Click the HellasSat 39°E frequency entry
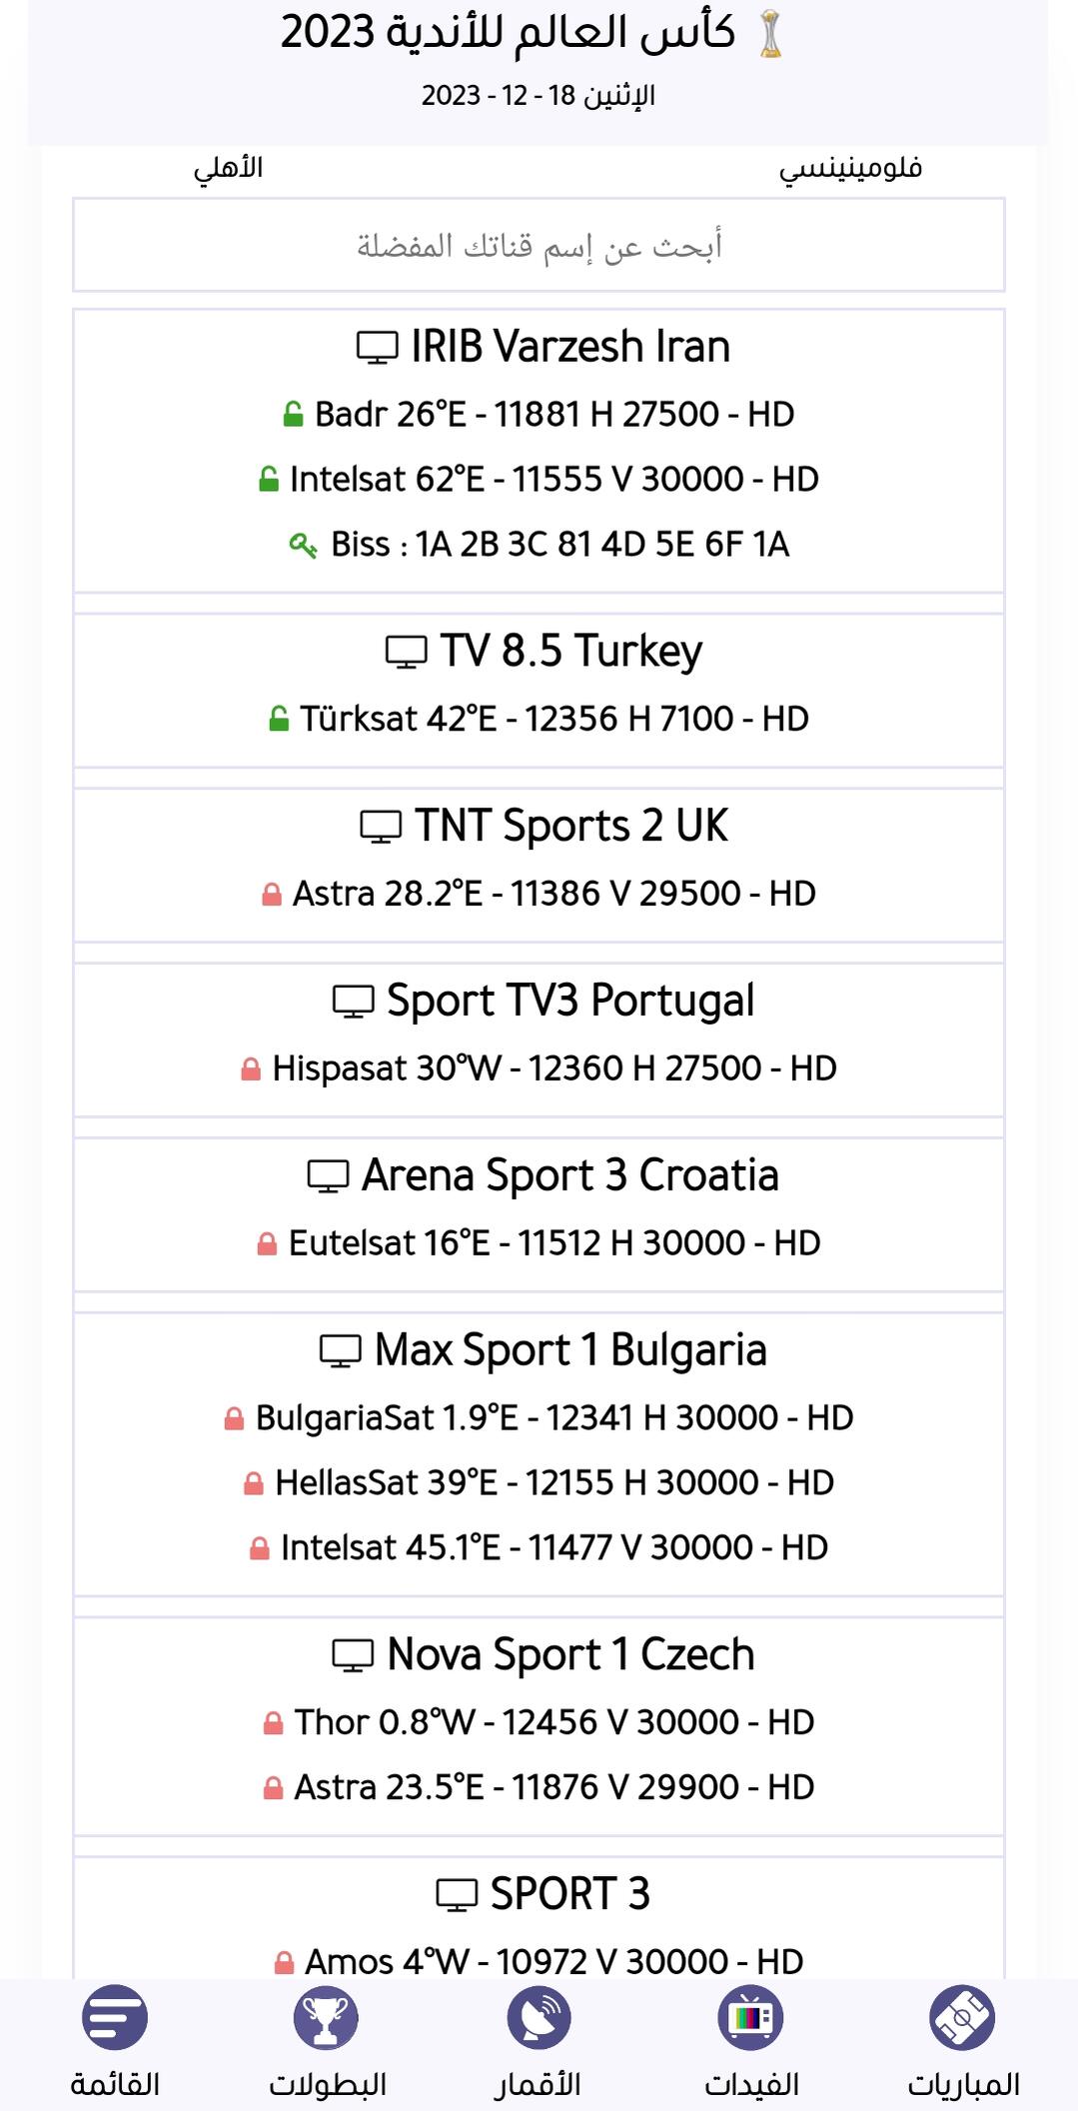The height and width of the screenshot is (2111, 1078). (x=553, y=1482)
